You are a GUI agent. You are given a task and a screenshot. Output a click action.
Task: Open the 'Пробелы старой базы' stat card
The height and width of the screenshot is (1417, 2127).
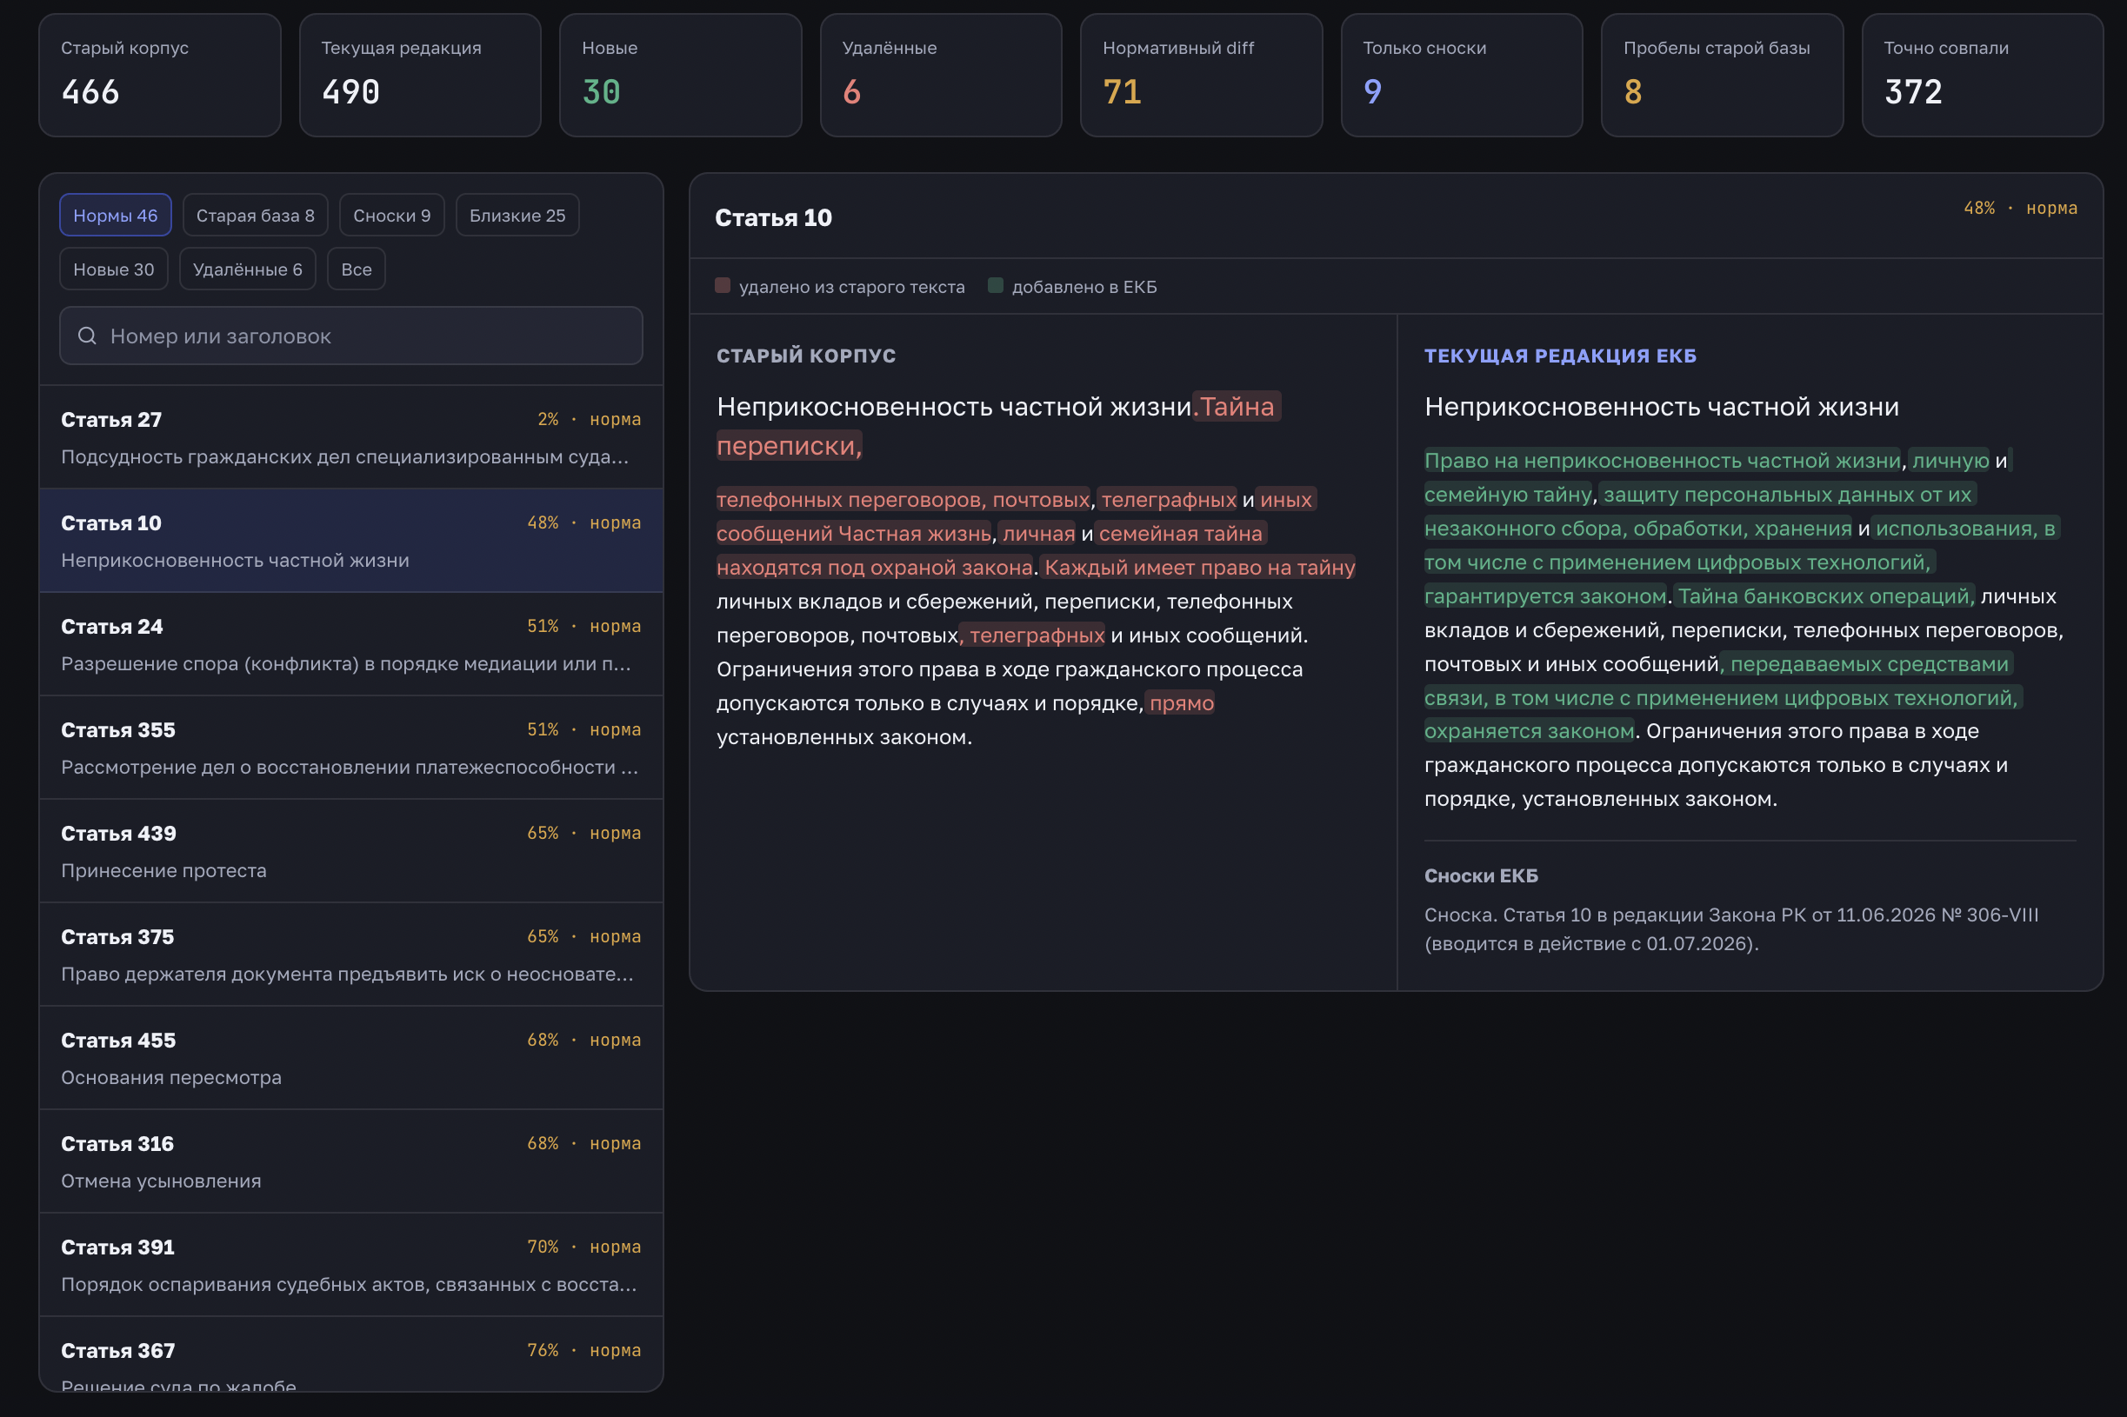1722,75
